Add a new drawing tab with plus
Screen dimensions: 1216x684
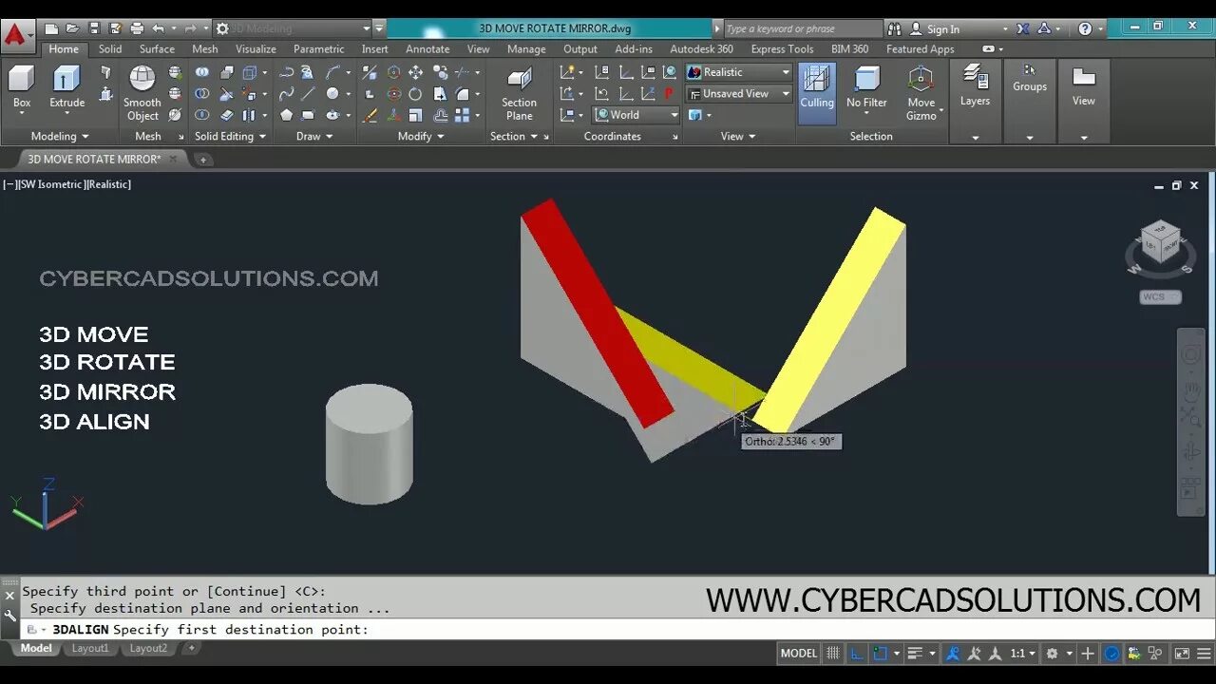[202, 160]
